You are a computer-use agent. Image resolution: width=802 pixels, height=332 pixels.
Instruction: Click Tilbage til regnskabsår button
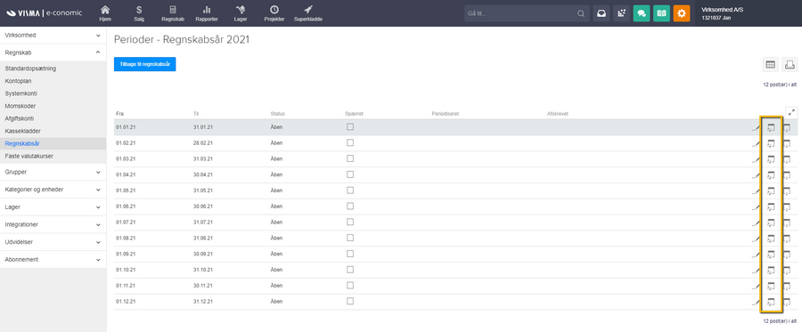[144, 64]
